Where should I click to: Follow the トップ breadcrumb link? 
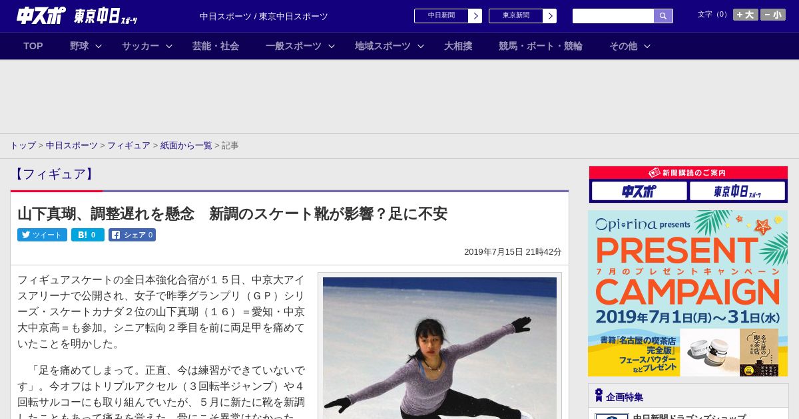coord(23,146)
